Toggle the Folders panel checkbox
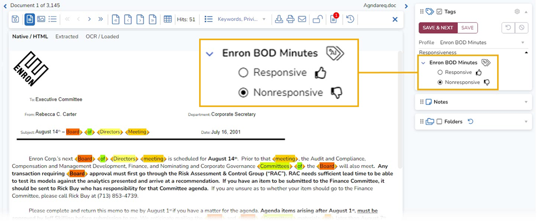 pos(439,122)
